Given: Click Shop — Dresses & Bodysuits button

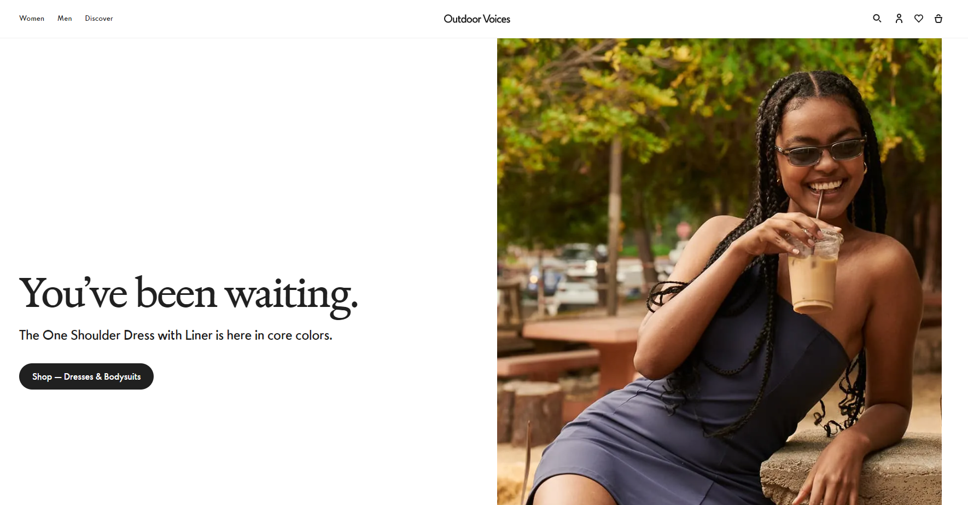Looking at the screenshot, I should [86, 376].
